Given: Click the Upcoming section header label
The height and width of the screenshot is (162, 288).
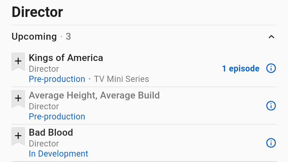Looking at the screenshot, I should click(34, 36).
